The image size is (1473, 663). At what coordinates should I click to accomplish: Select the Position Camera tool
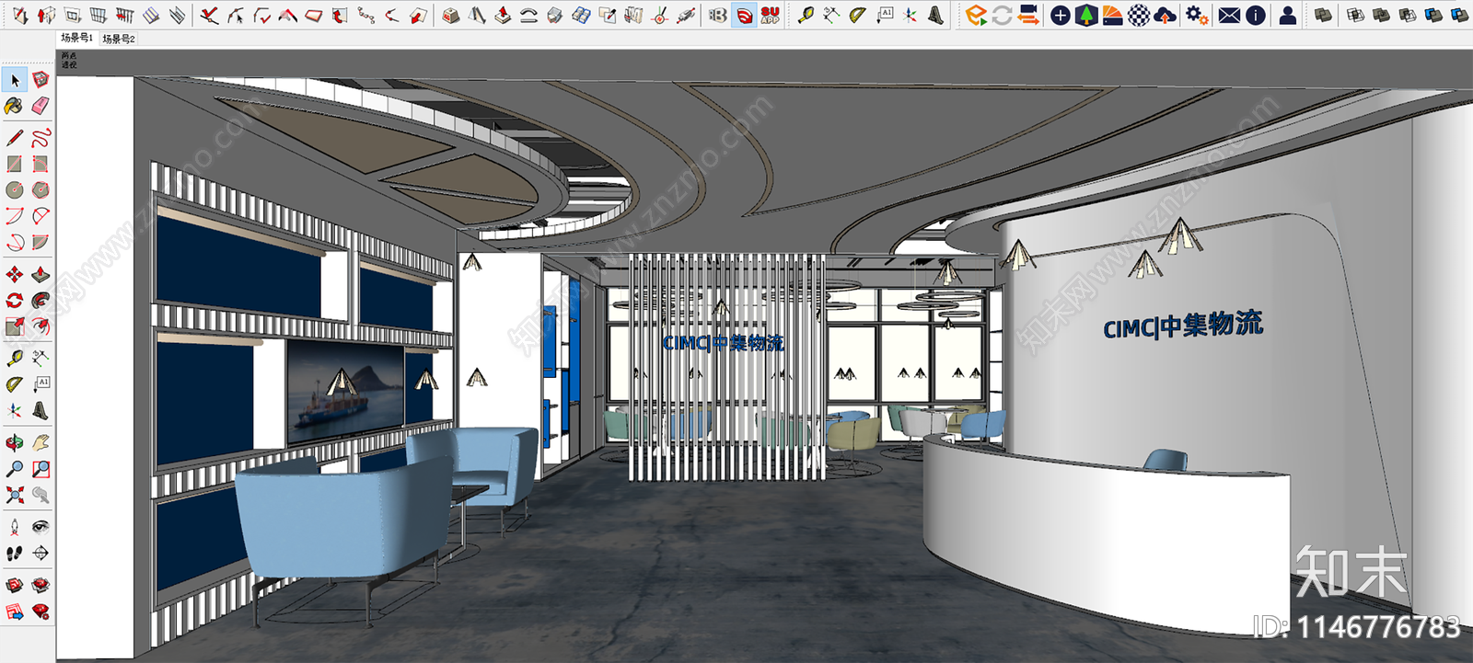15,527
